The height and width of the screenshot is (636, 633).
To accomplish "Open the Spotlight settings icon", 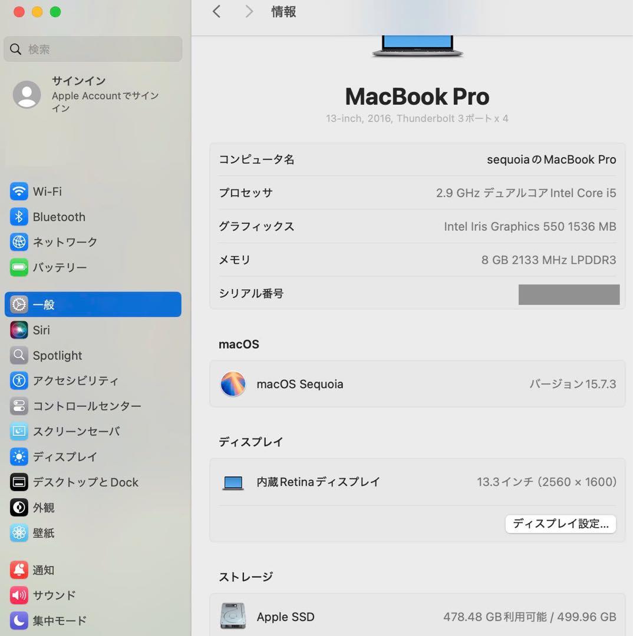I will 19,355.
